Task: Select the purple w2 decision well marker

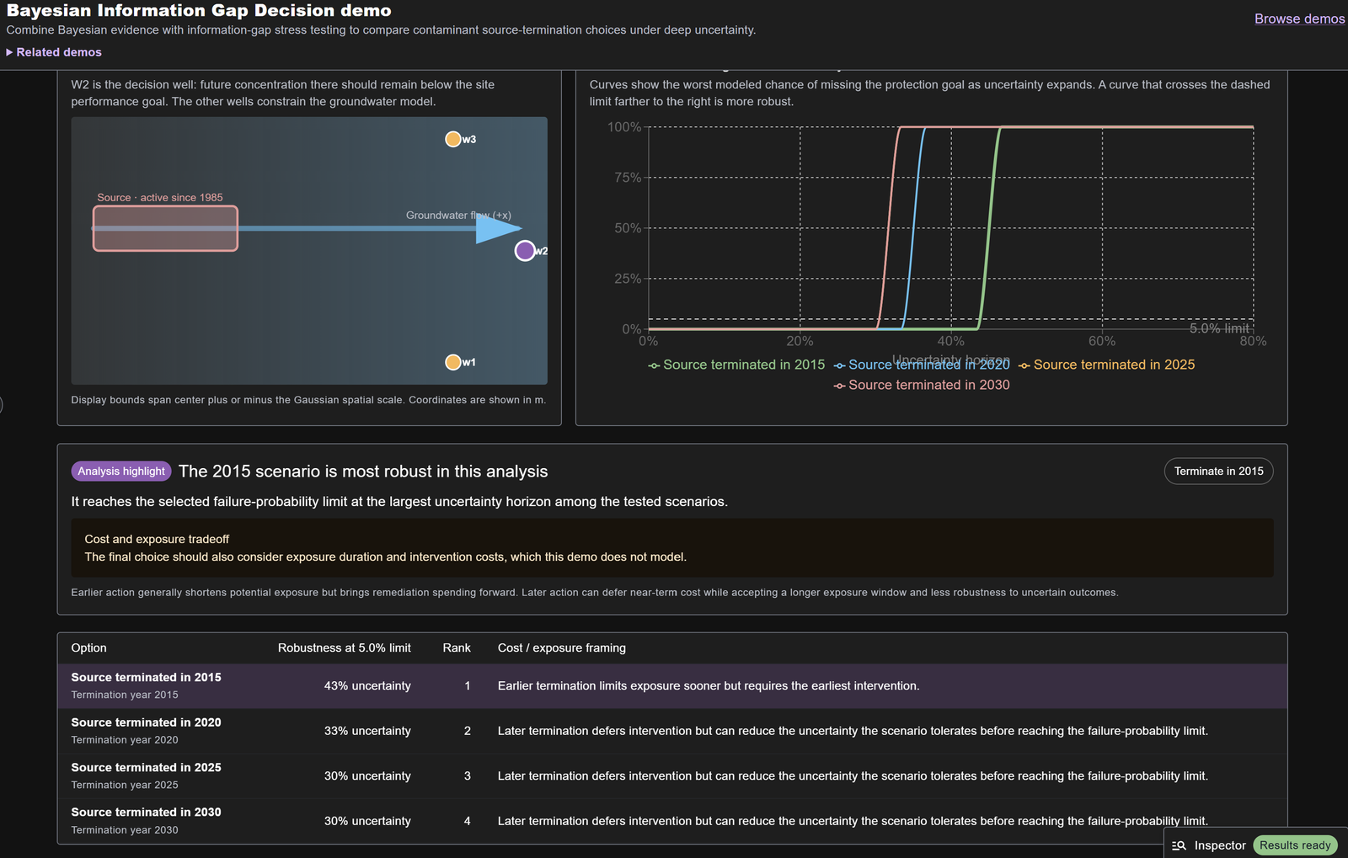Action: point(525,250)
